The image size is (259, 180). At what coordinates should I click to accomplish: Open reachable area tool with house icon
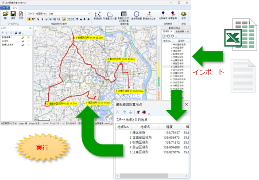coord(110,16)
